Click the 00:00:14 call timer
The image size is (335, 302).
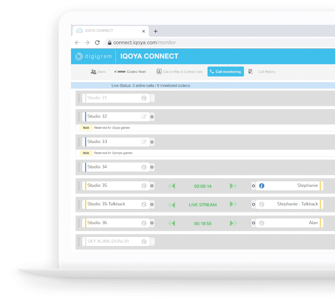203,186
